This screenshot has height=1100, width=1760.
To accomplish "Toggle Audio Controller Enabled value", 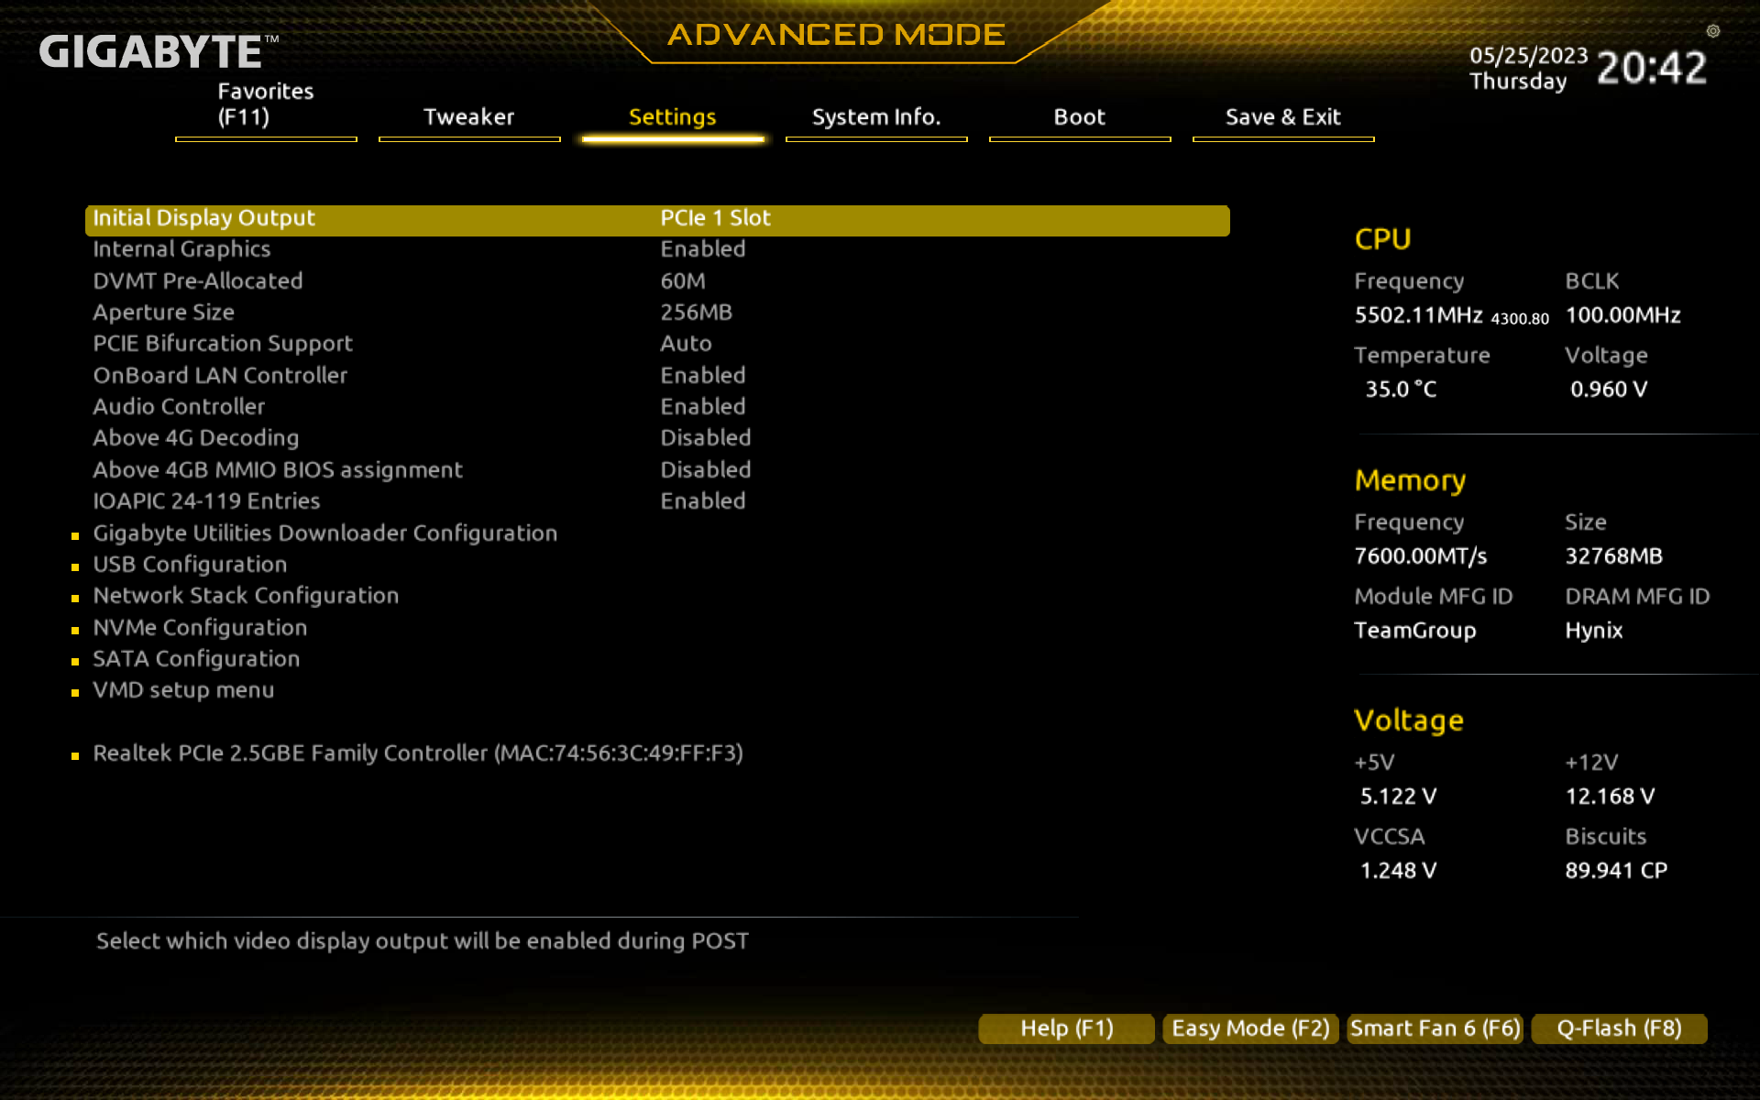I will (x=702, y=407).
